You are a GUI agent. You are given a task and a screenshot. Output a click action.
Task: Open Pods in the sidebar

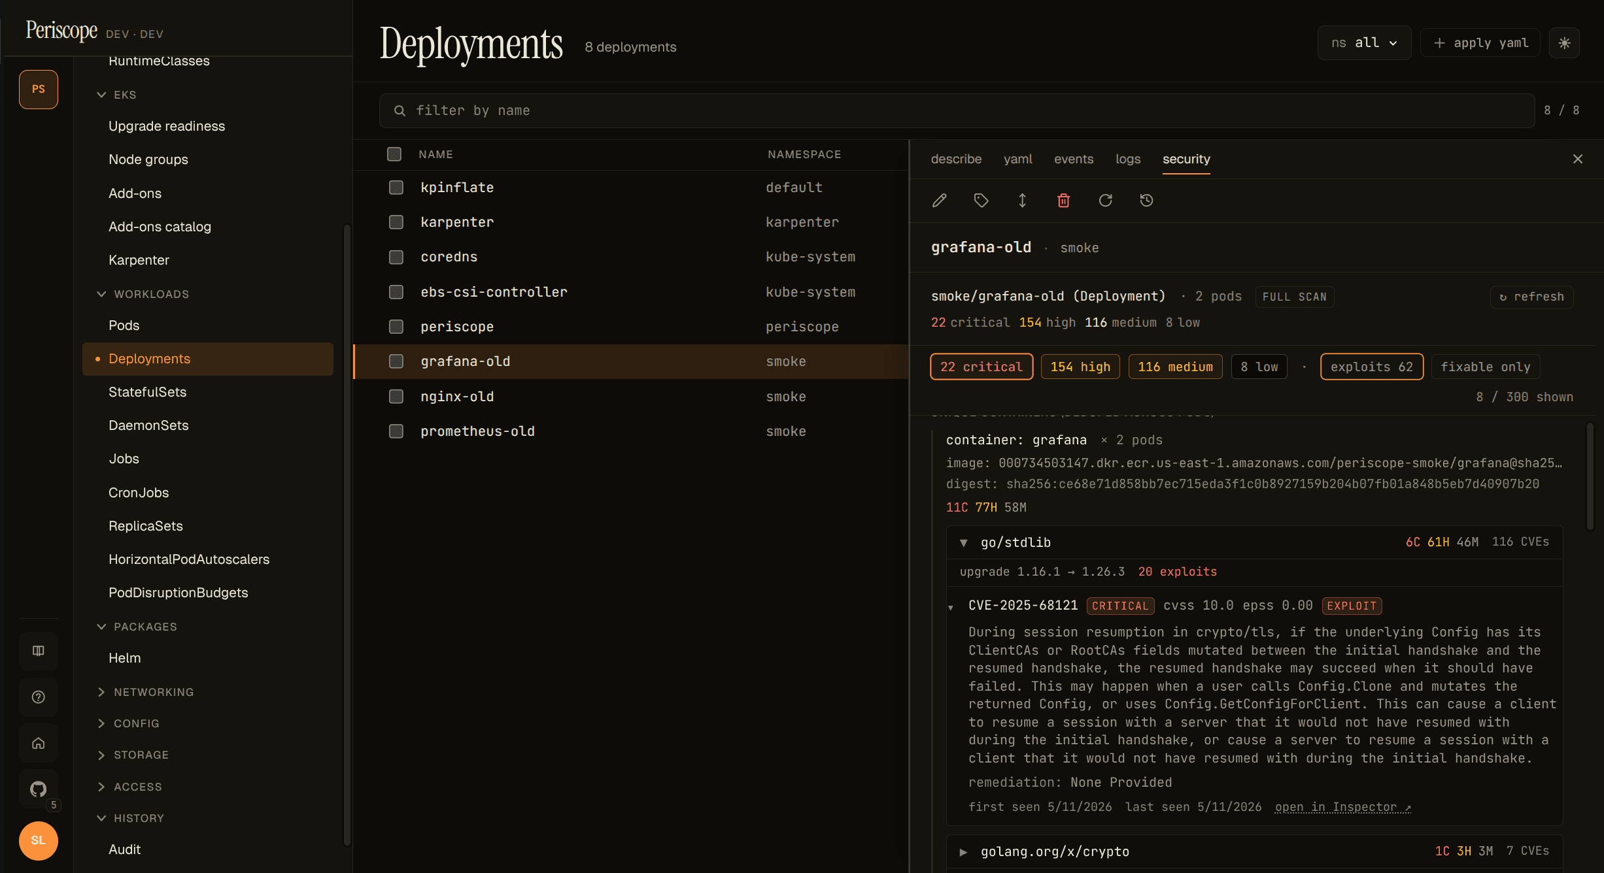124,325
